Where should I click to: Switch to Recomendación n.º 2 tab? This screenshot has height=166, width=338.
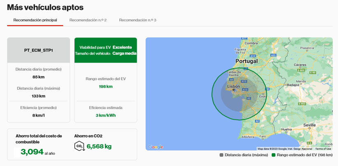[88, 20]
